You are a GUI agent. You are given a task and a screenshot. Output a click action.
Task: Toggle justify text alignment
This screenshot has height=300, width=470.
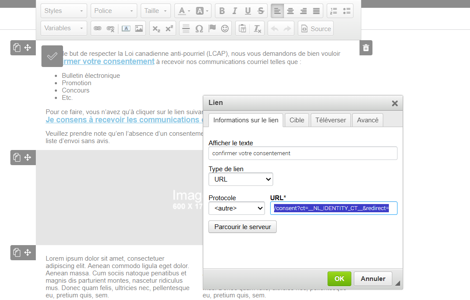pos(316,11)
